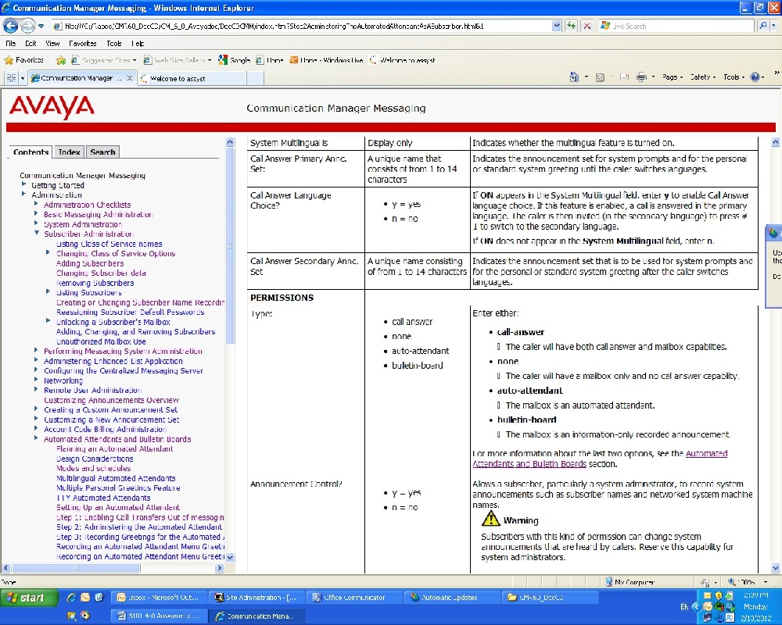
Task: Click the AVAYA logo
Action: point(52,107)
